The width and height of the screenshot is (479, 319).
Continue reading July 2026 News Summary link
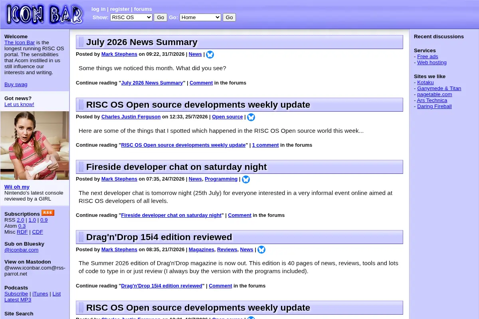[x=152, y=83]
